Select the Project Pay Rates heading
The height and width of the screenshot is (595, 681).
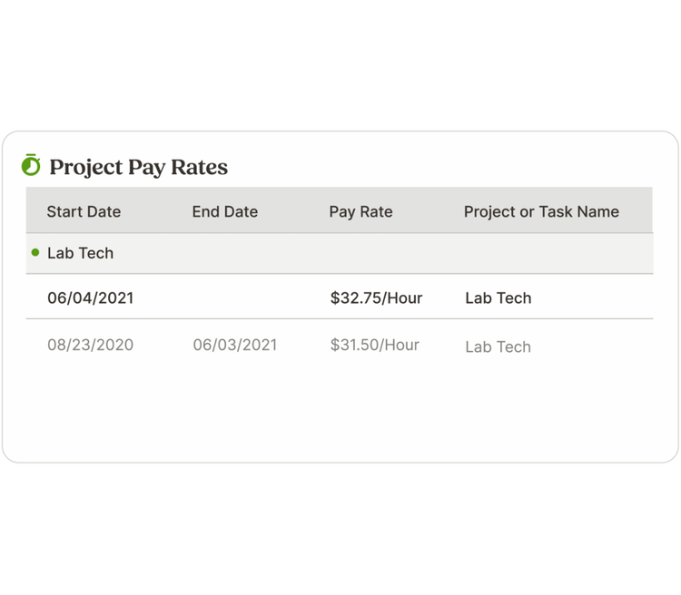[139, 167]
